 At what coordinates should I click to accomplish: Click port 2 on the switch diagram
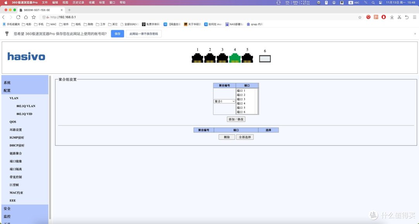point(210,58)
